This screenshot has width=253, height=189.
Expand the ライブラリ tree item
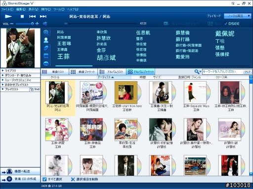[x=20, y=71]
